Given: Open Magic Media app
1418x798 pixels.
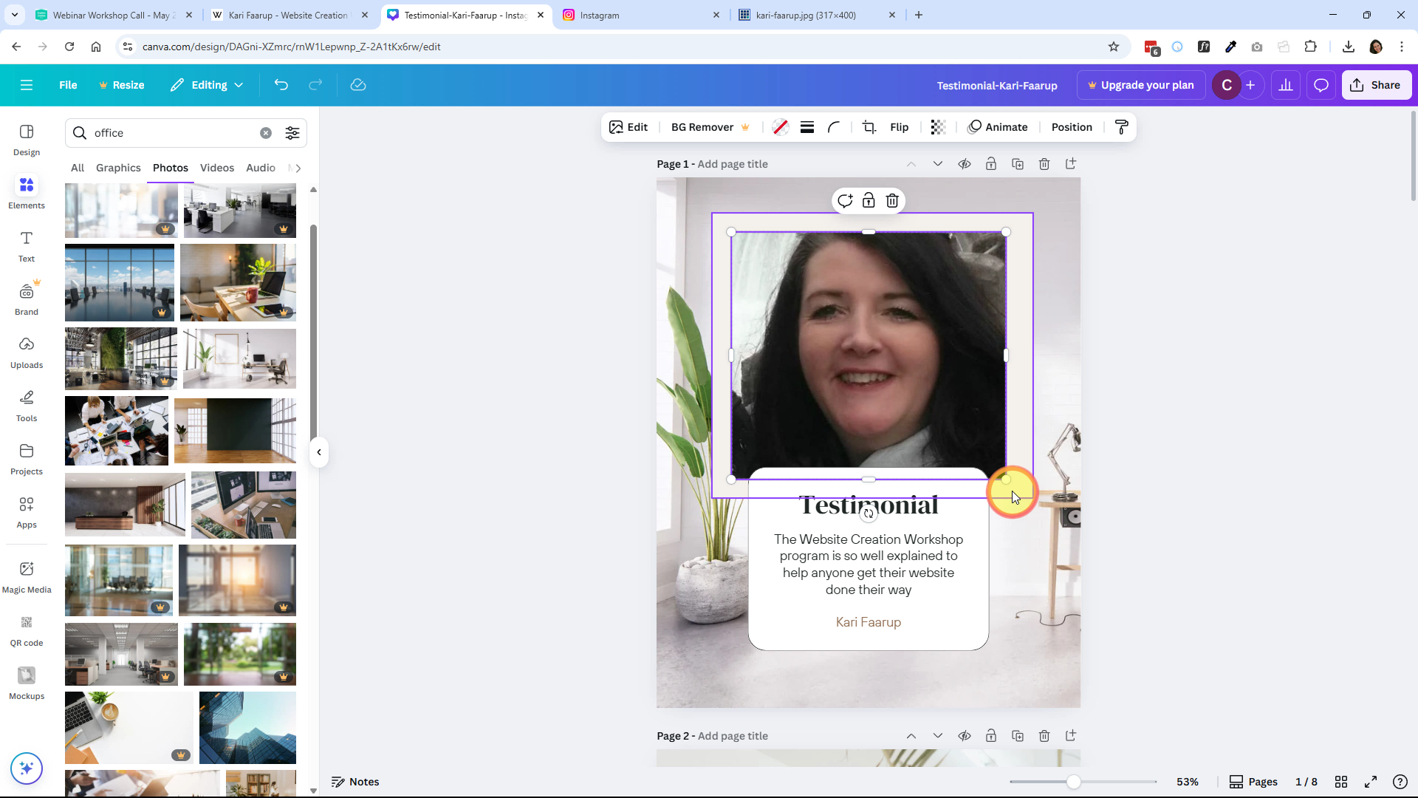Looking at the screenshot, I should [27, 577].
